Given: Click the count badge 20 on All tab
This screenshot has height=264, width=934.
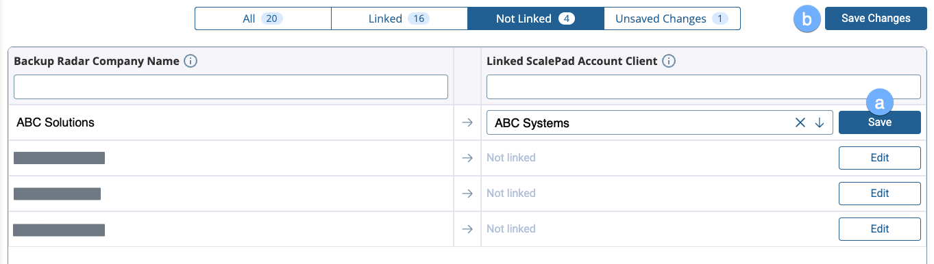Looking at the screenshot, I should pos(271,18).
